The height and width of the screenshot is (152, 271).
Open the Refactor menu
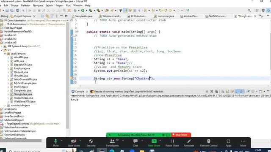click(25, 5)
